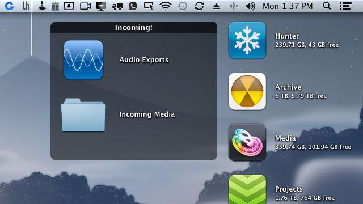Screen dimensions: 363x204
Task: Click the 'Projects' drive name
Action: click(289, 189)
